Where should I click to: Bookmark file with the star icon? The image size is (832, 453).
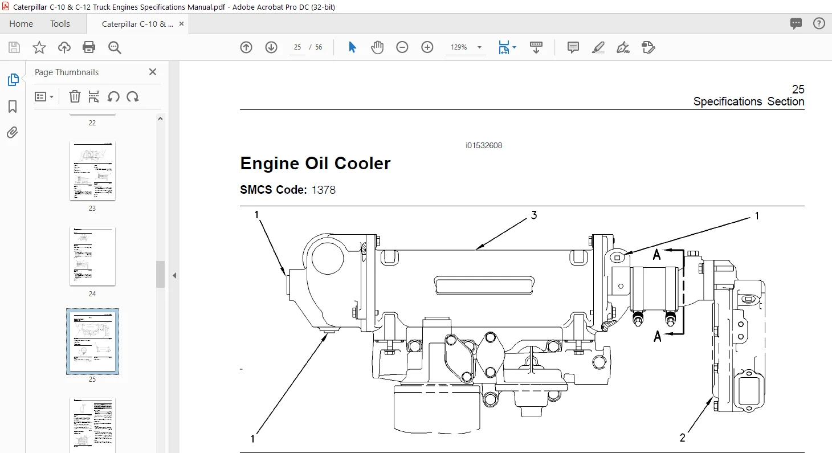[x=39, y=47]
